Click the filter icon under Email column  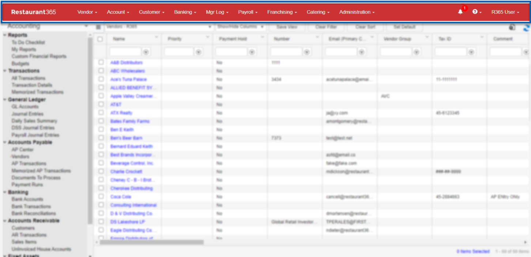(x=362, y=52)
